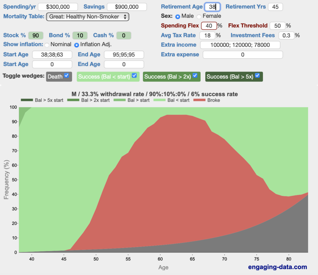
Task: Click the Frequency (%) axis label
Action: pyautogui.click(x=6, y=179)
